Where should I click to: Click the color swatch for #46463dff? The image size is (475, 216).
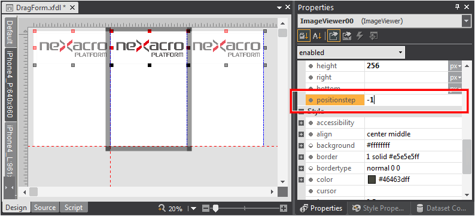tap(372, 180)
